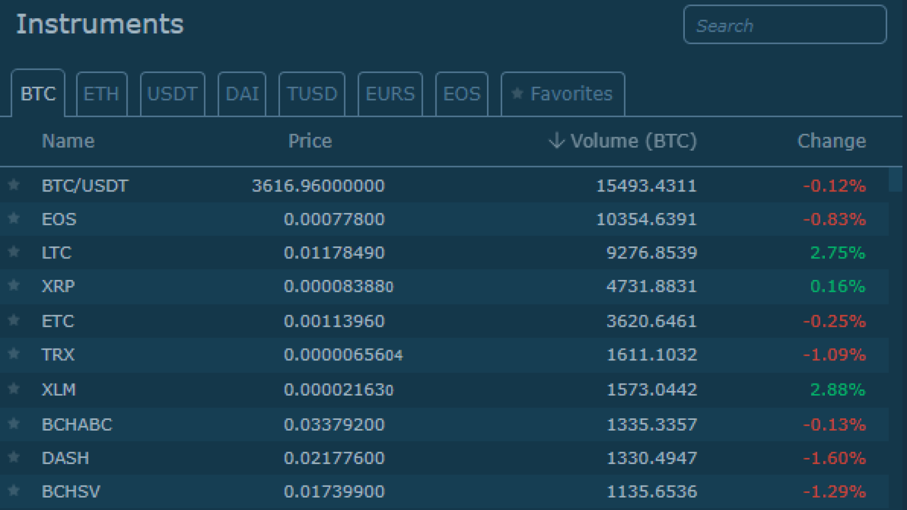Toggle favorite star for XRP
This screenshot has height=510, width=907.
pos(14,285)
